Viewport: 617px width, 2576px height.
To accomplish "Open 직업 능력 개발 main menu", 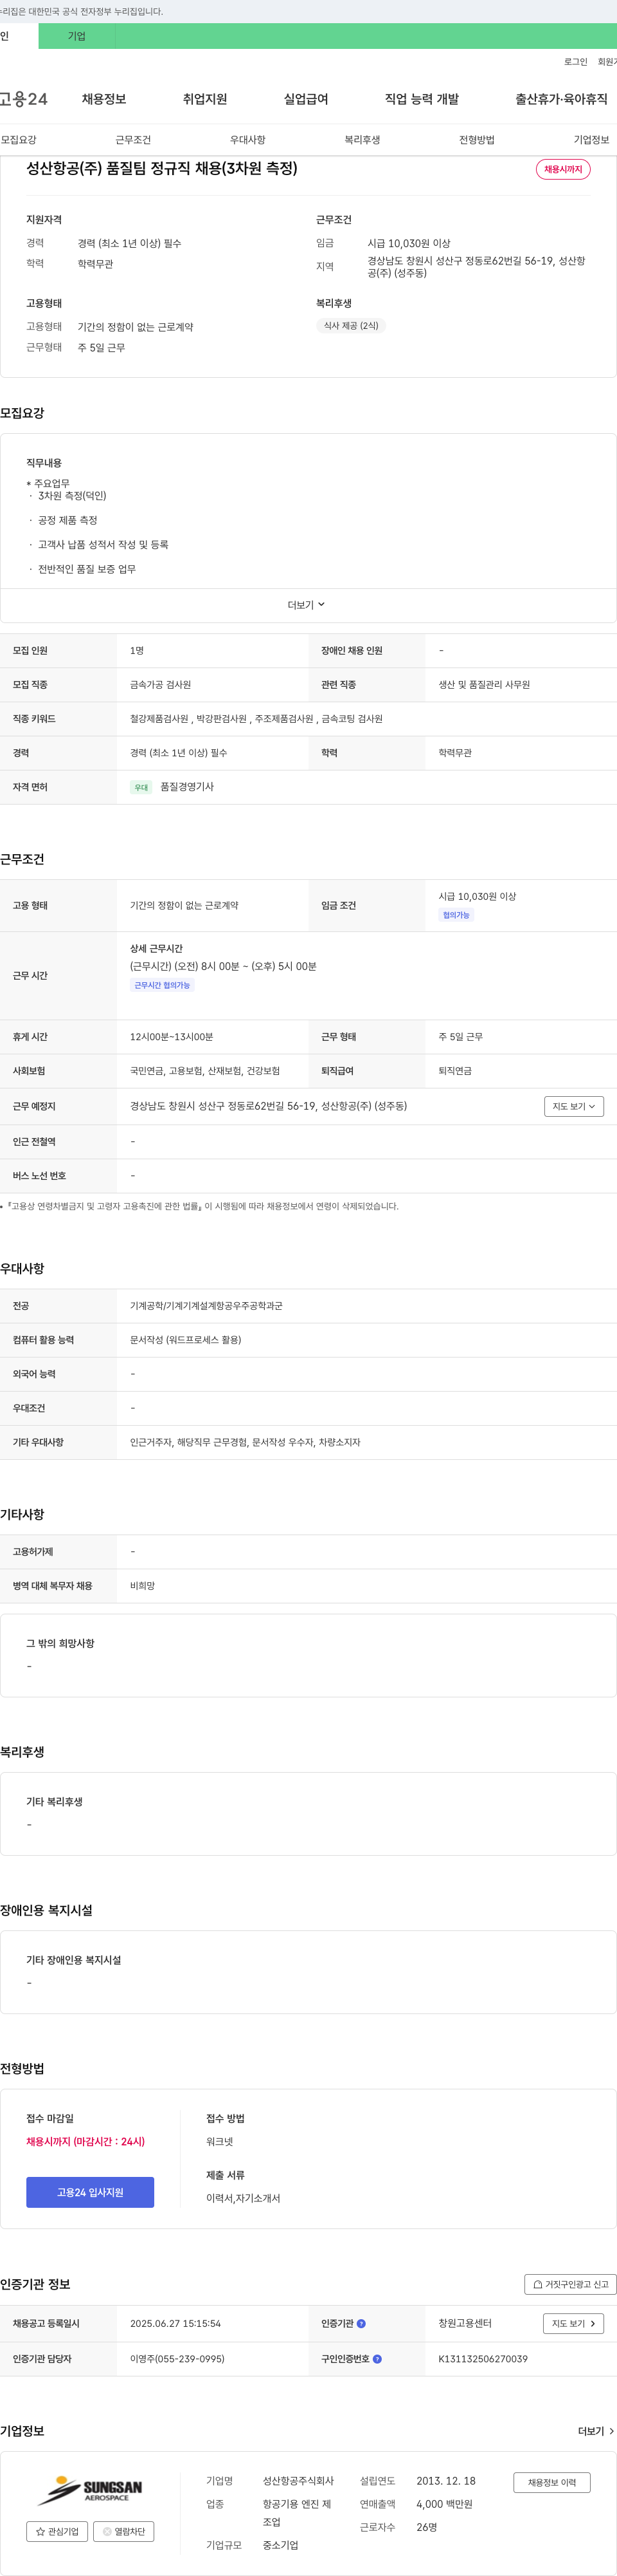I will (x=422, y=99).
